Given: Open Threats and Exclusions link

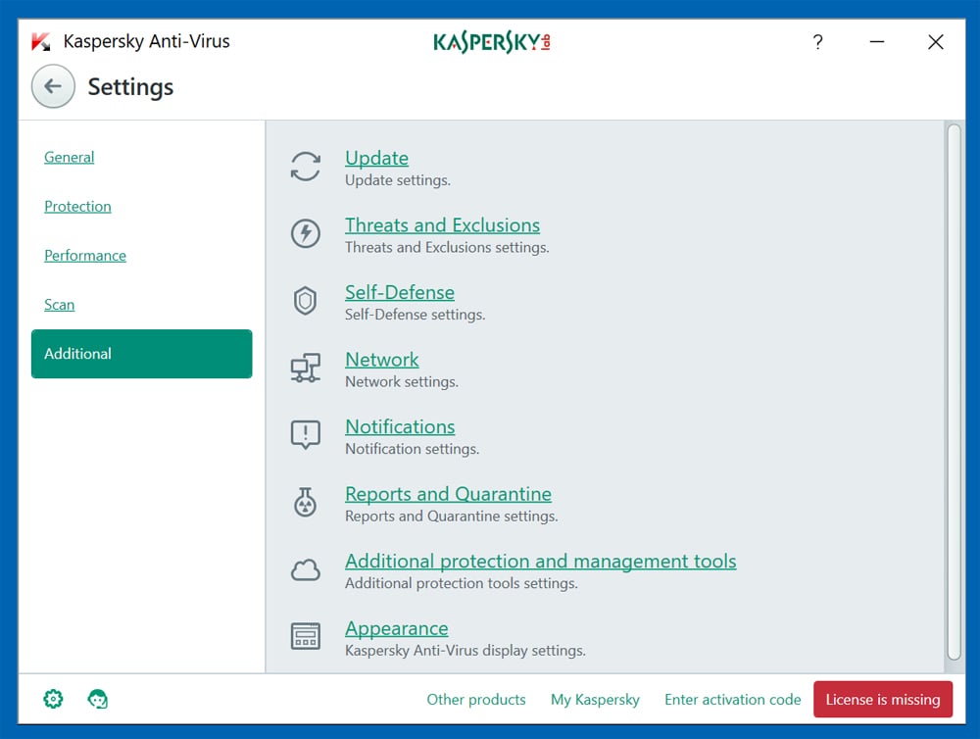Looking at the screenshot, I should pyautogui.click(x=443, y=225).
